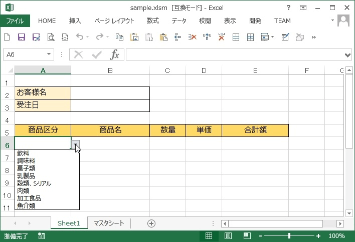The width and height of the screenshot is (355, 242).
Task: Switch to Normal view in status bar
Action: pyautogui.click(x=209, y=236)
